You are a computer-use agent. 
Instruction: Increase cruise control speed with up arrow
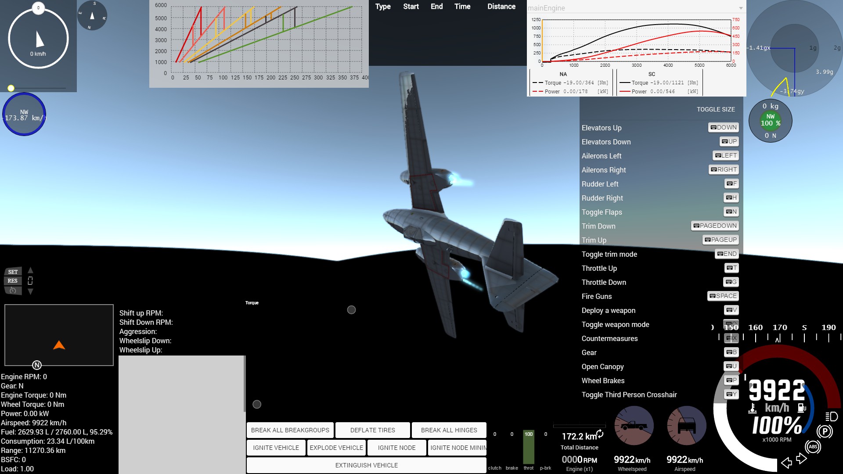tap(30, 270)
